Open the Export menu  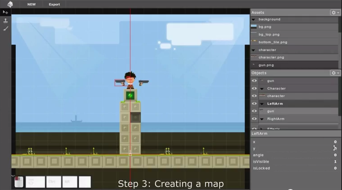54,4
